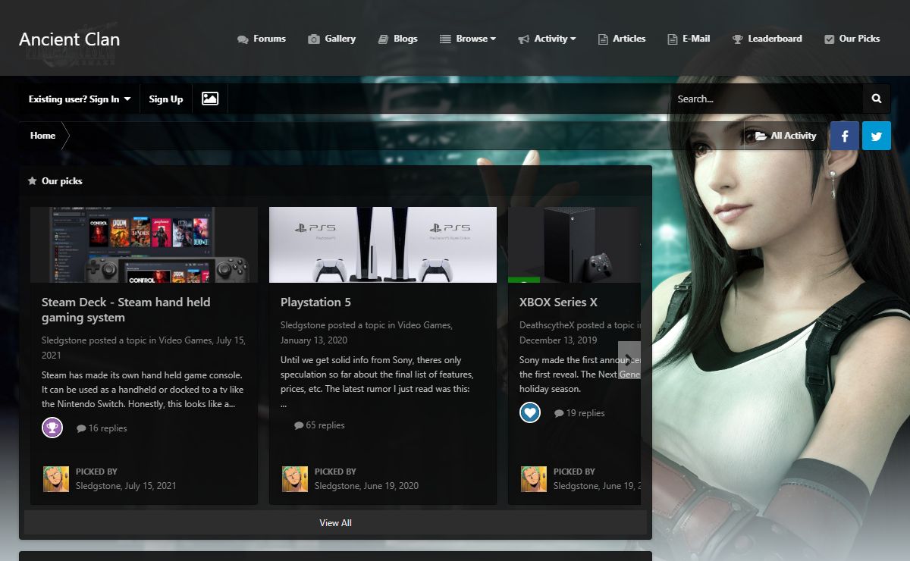910x561 pixels.
Task: Open the Steam Deck thumbnail image
Action: pyautogui.click(x=144, y=245)
